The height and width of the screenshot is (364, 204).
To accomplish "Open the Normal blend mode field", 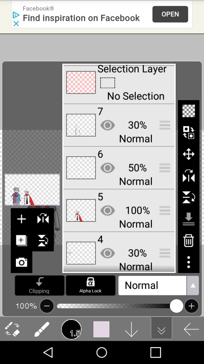I will 152,286.
